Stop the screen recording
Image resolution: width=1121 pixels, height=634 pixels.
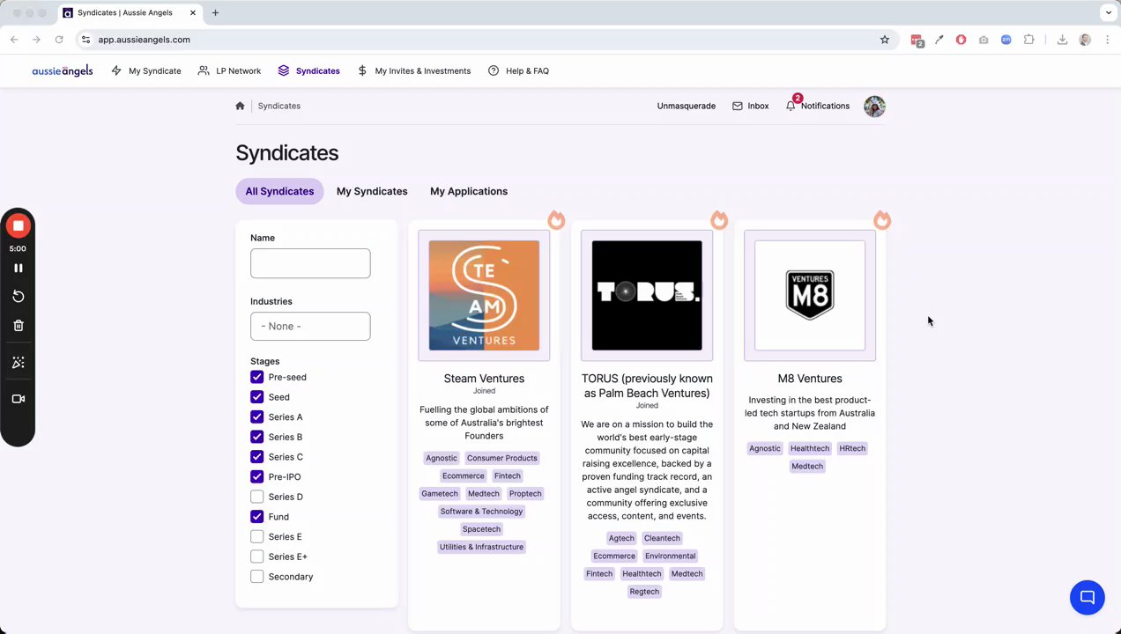tap(18, 226)
